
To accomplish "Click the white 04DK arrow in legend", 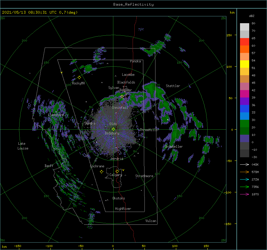I will (244, 164).
